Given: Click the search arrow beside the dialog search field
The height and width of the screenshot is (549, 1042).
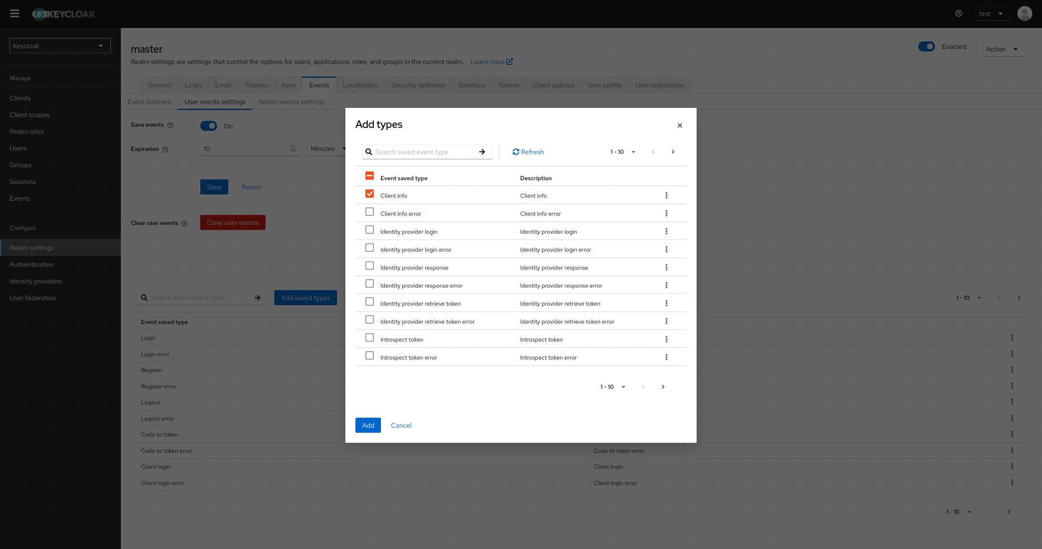Looking at the screenshot, I should [x=482, y=152].
